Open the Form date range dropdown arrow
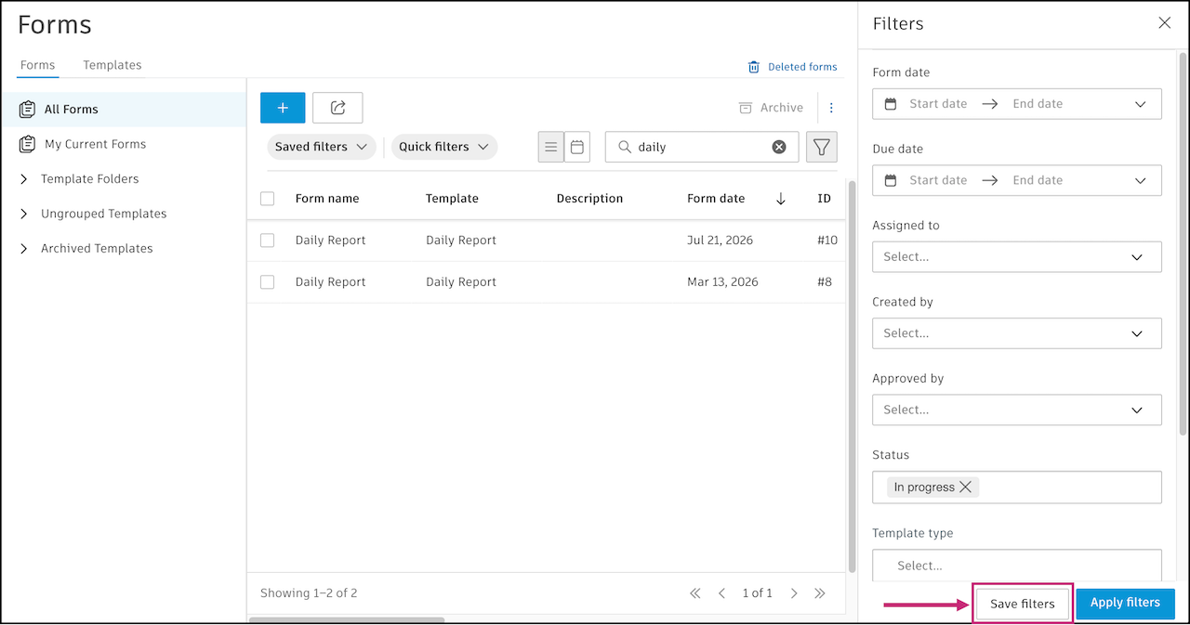This screenshot has width=1190, height=625. (x=1141, y=104)
